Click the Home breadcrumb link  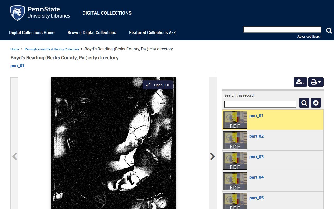pyautogui.click(x=15, y=49)
